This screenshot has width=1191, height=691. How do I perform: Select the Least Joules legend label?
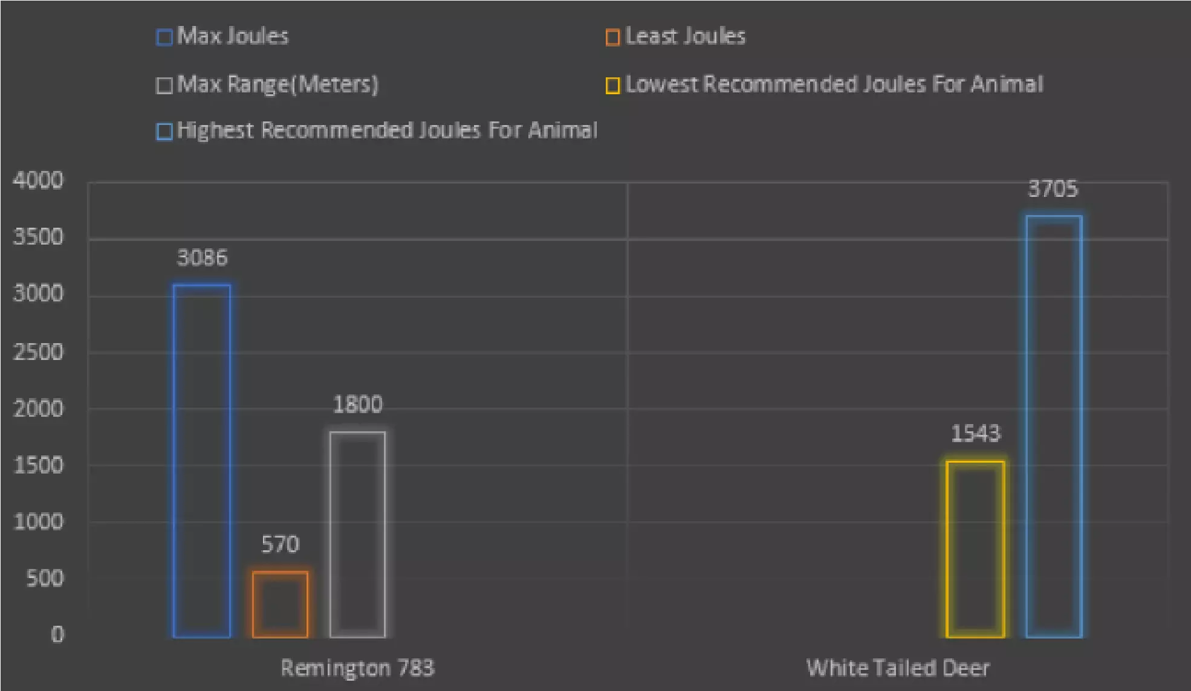pos(685,36)
